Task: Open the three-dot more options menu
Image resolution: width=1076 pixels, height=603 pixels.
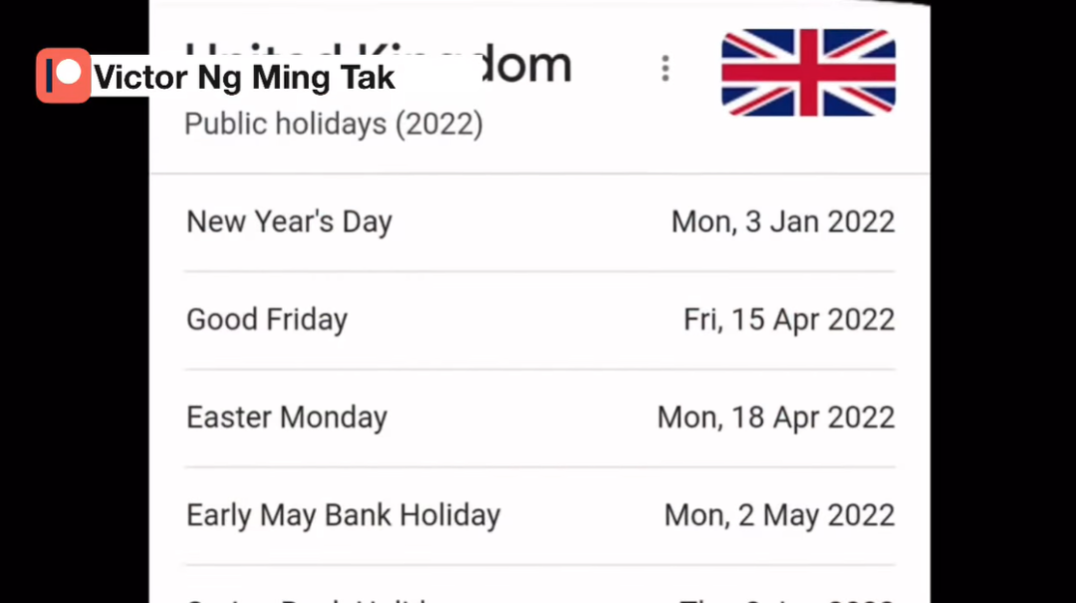Action: tap(665, 69)
